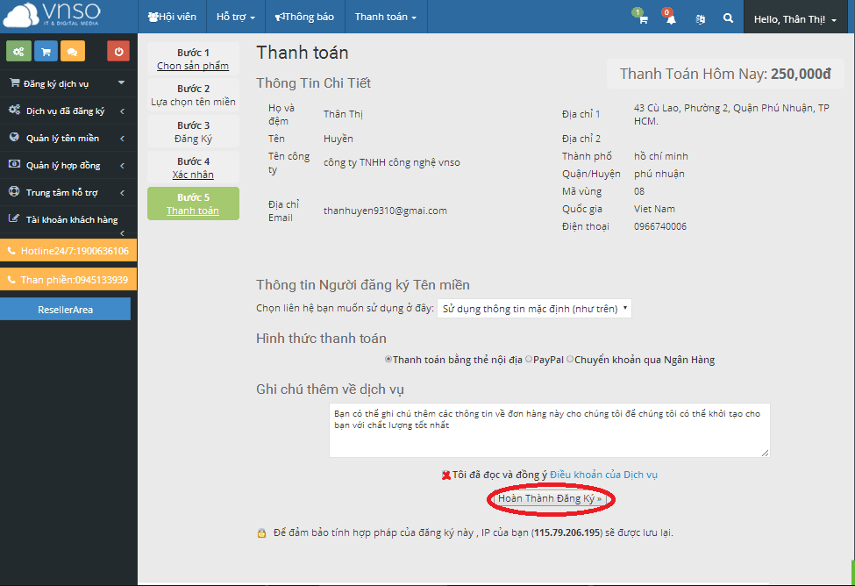Click the edit icon for Tài khoản khách hàng
This screenshot has width=855, height=586.
tap(14, 218)
